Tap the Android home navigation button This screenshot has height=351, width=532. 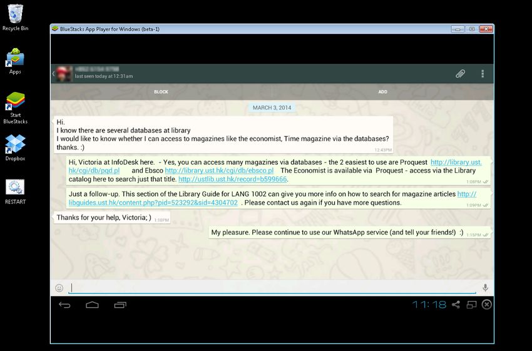click(92, 305)
